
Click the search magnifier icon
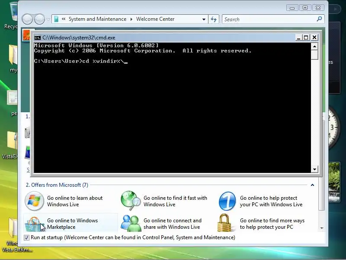point(319,19)
